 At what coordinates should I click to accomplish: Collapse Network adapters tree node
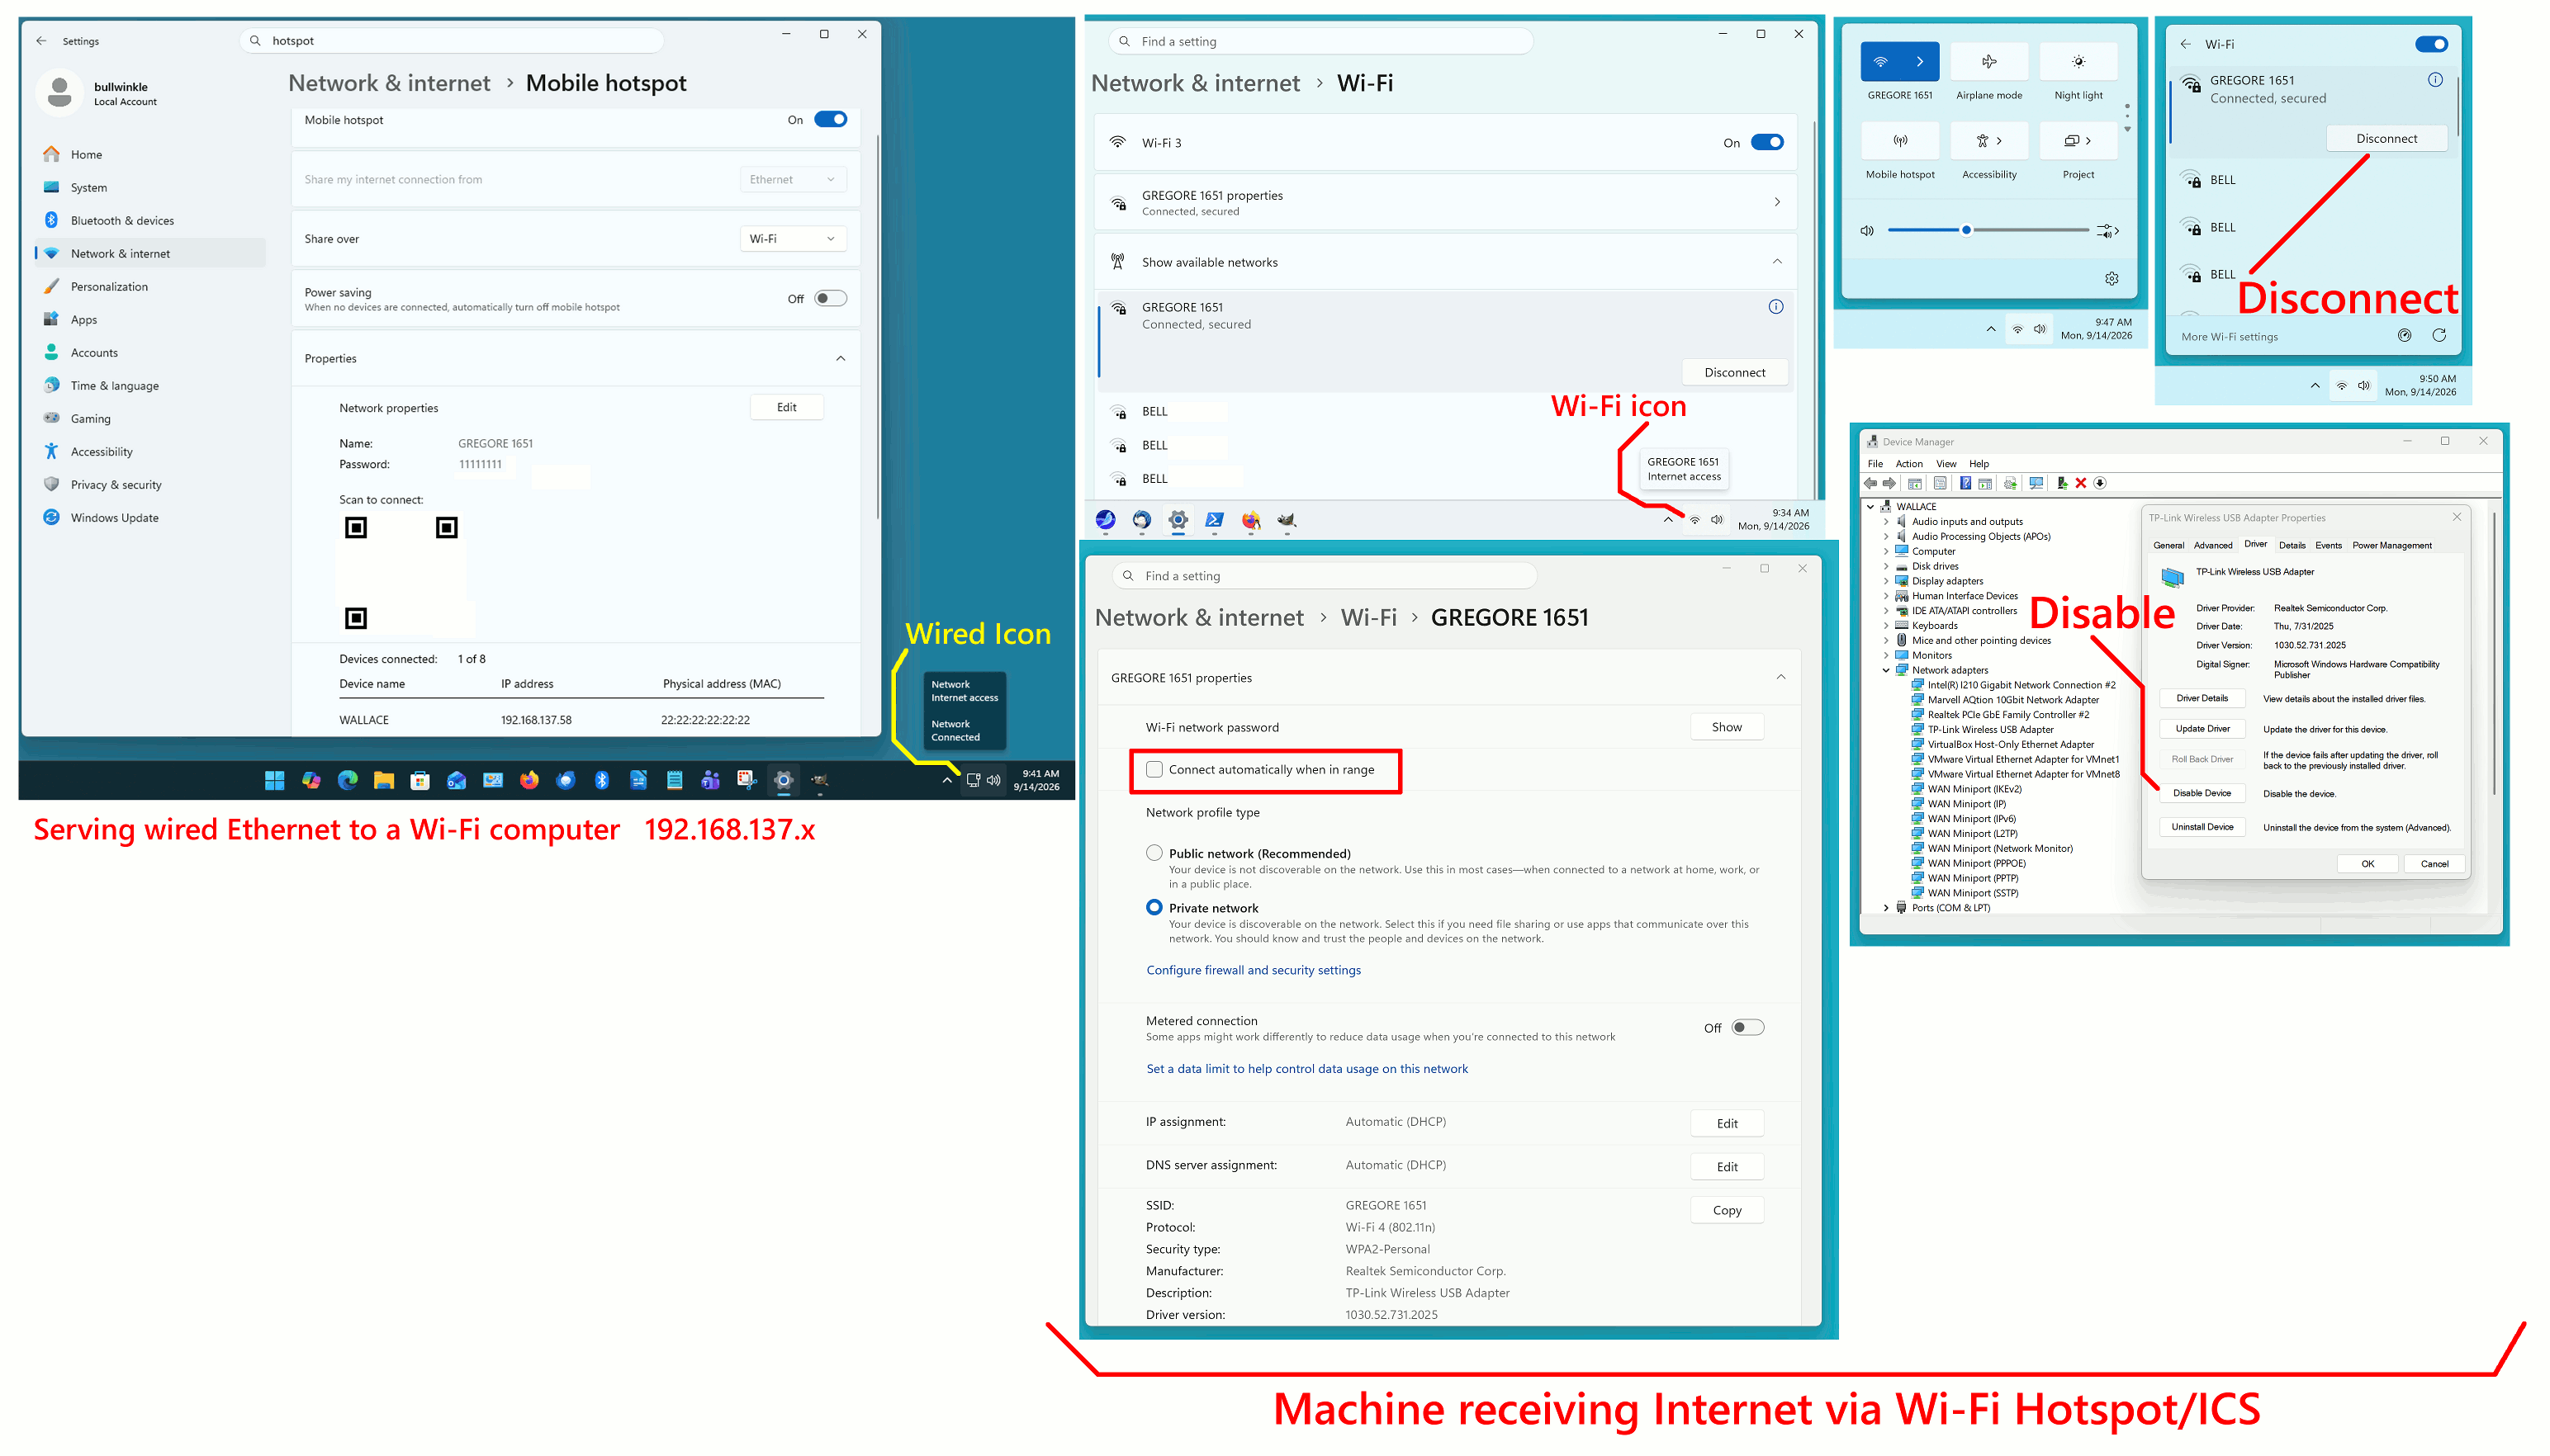pos(1886,670)
